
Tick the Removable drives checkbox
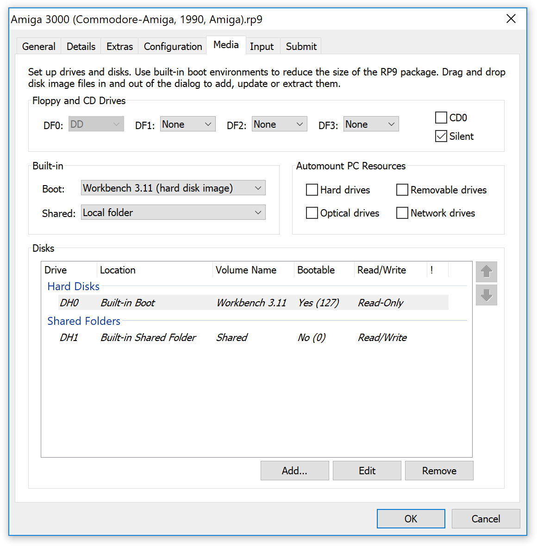(402, 190)
